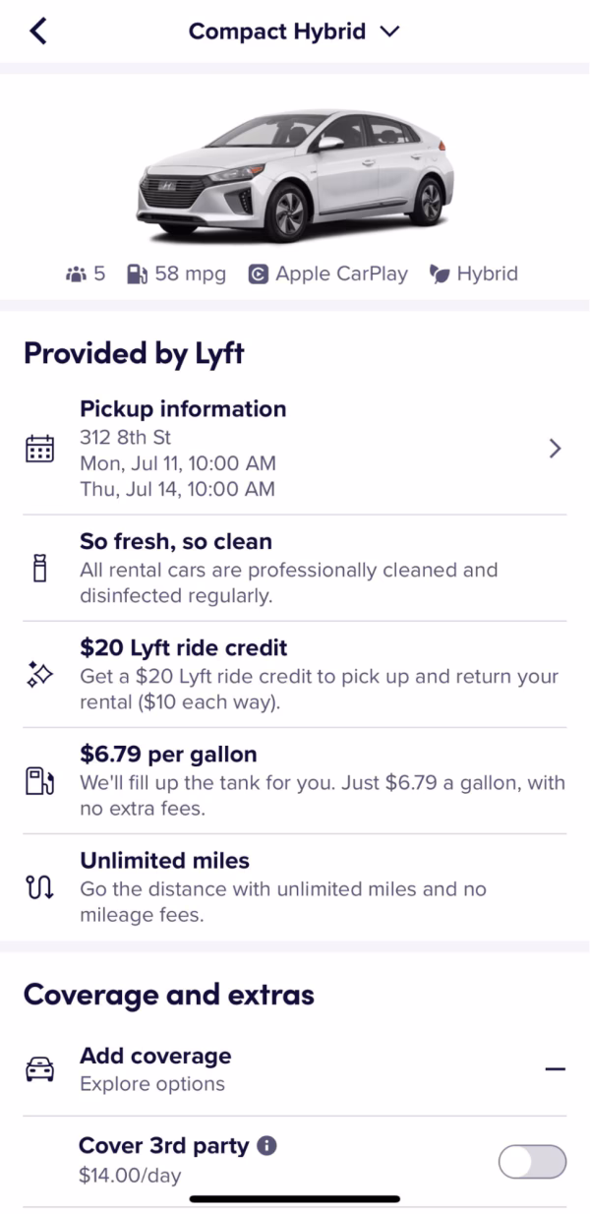Click the spray bottle cleaning icon

tap(39, 571)
